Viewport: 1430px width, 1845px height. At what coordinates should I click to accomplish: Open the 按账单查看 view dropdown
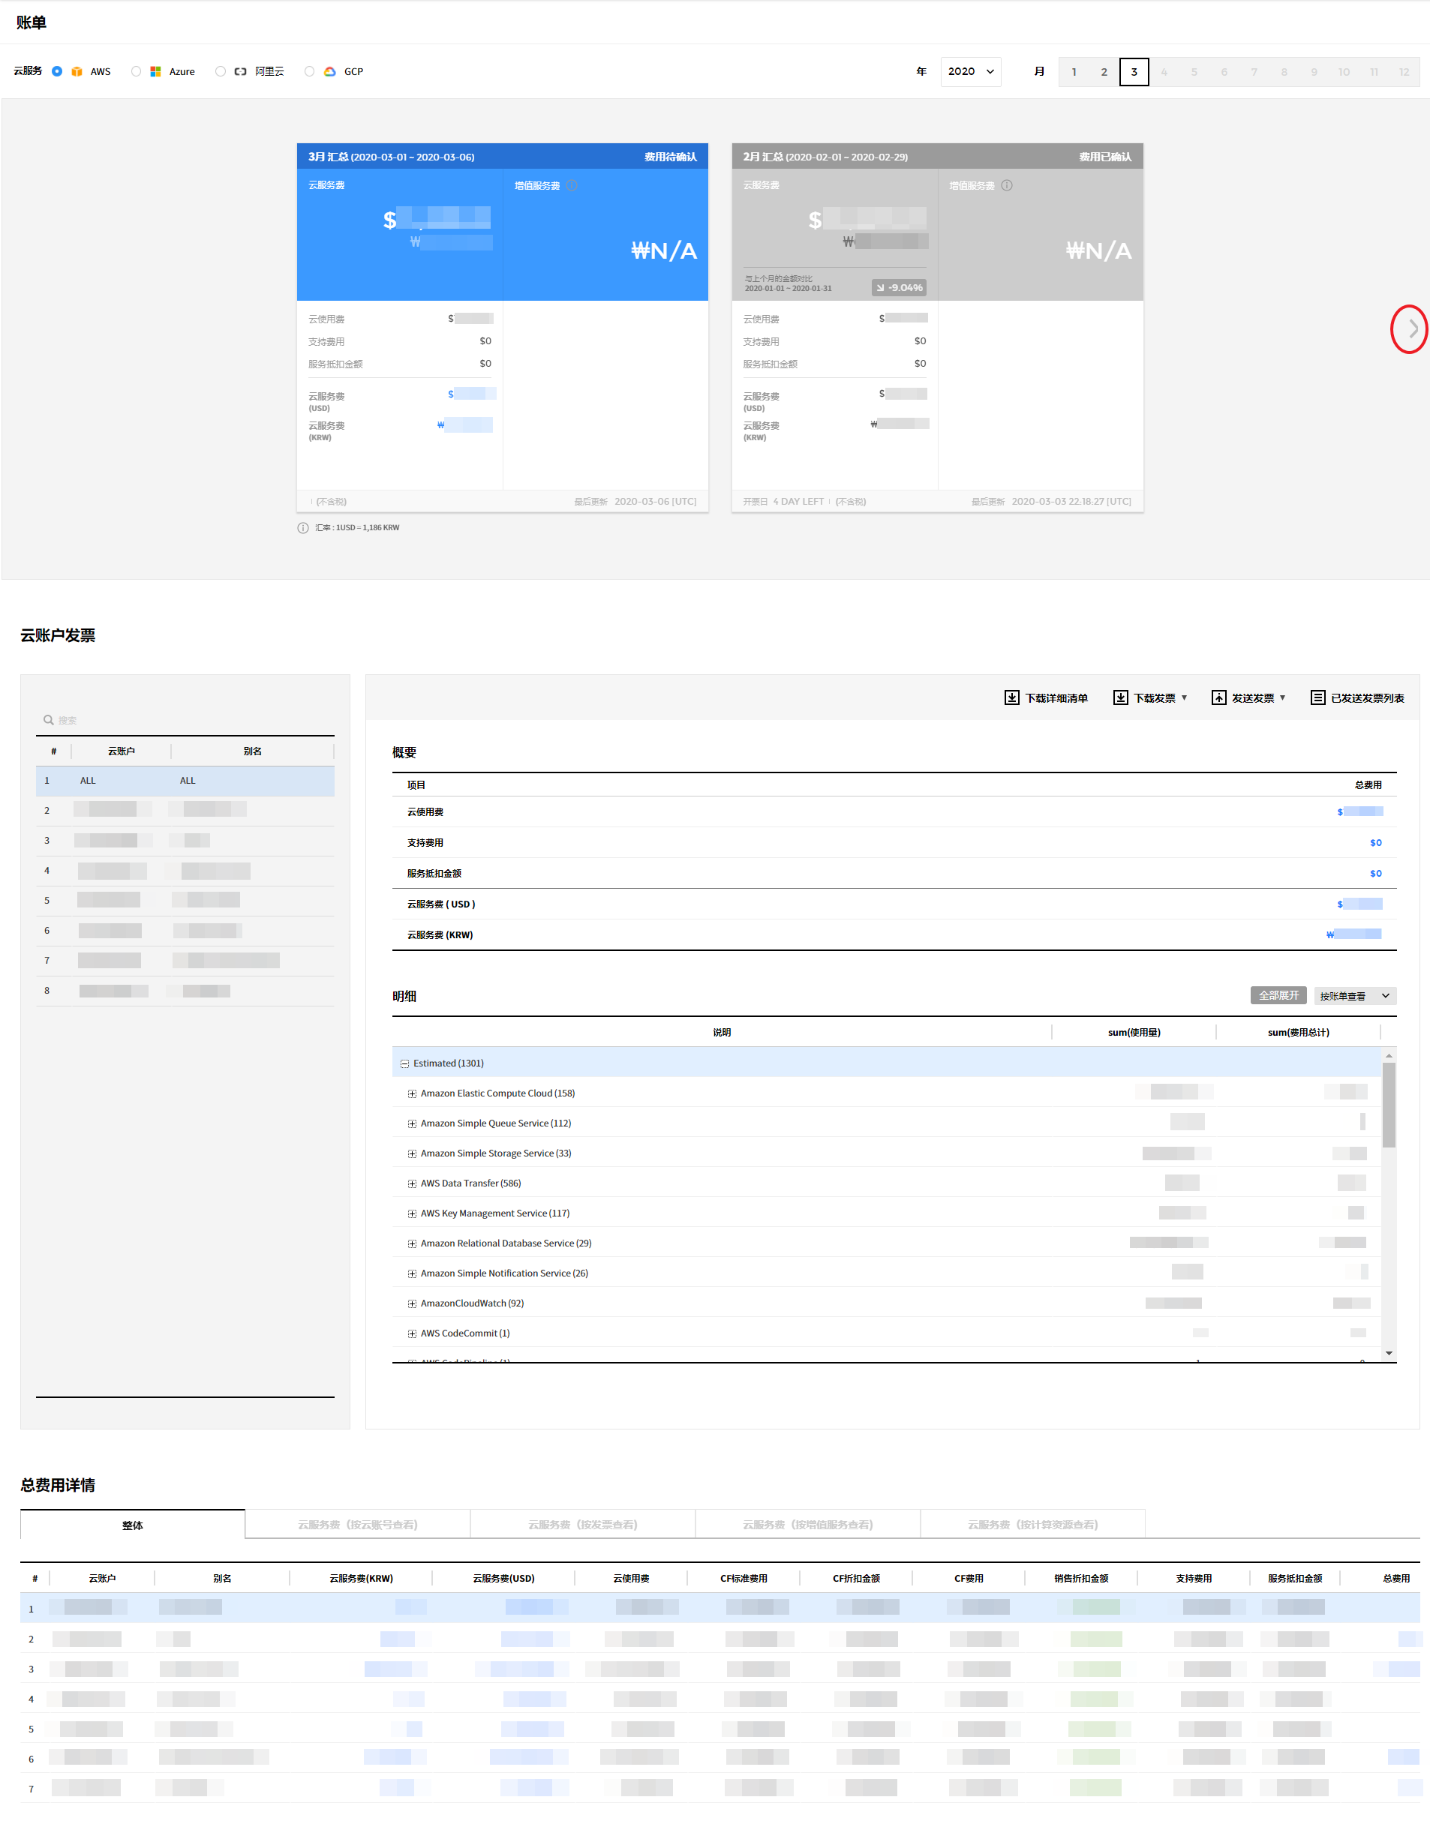(x=1354, y=996)
